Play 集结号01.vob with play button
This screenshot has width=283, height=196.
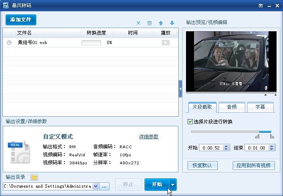point(165,42)
